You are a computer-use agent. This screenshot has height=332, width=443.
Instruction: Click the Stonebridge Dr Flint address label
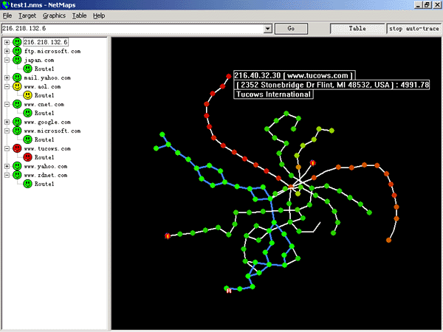(x=332, y=85)
